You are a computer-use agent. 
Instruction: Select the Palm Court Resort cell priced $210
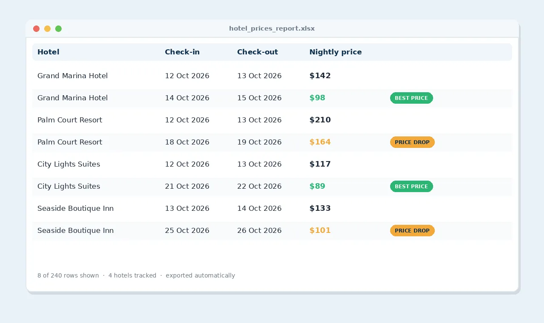pos(70,120)
